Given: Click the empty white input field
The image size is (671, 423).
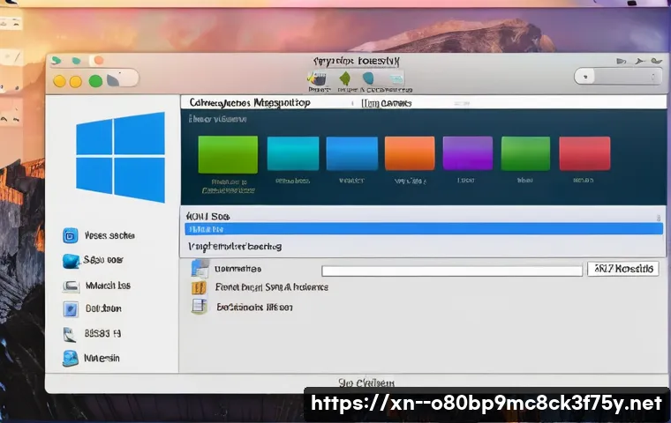Looking at the screenshot, I should pos(452,271).
